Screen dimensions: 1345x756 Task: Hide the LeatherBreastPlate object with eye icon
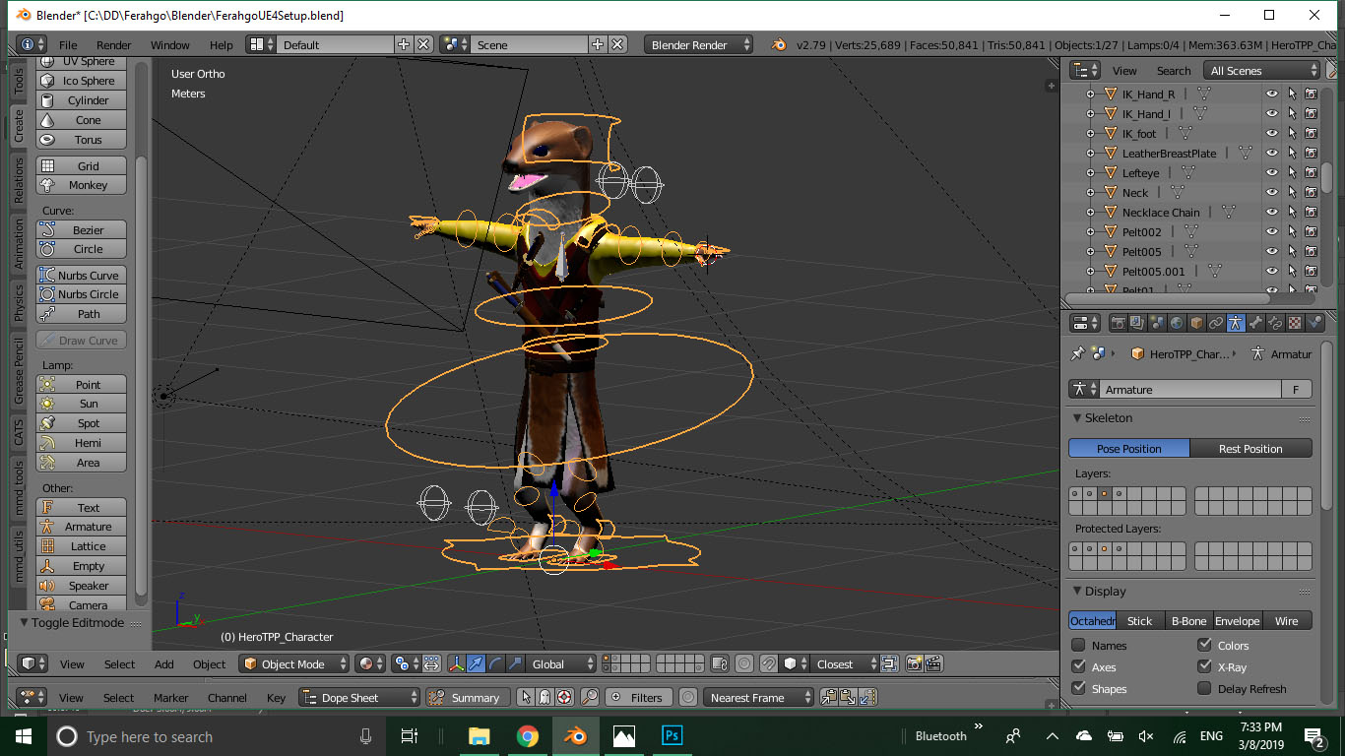[x=1272, y=154]
